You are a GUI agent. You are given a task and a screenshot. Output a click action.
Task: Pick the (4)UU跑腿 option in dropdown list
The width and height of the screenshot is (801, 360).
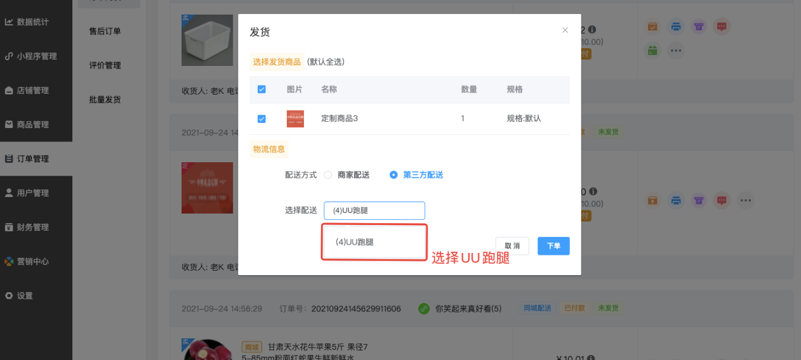pos(374,242)
